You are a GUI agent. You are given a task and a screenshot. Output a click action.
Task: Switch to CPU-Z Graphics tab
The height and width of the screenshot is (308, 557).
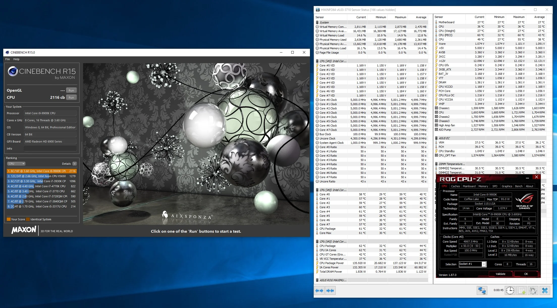(507, 186)
